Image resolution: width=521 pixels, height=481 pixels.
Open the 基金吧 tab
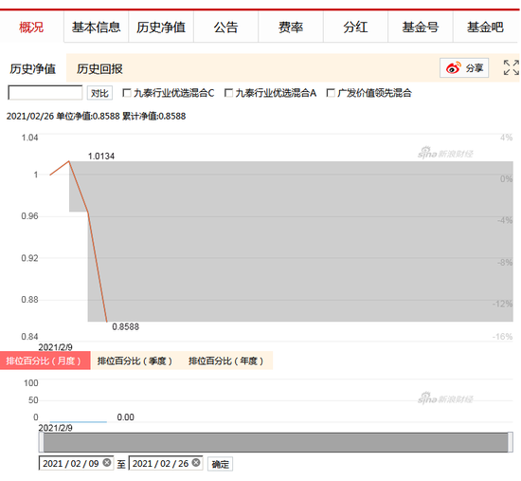tap(485, 27)
